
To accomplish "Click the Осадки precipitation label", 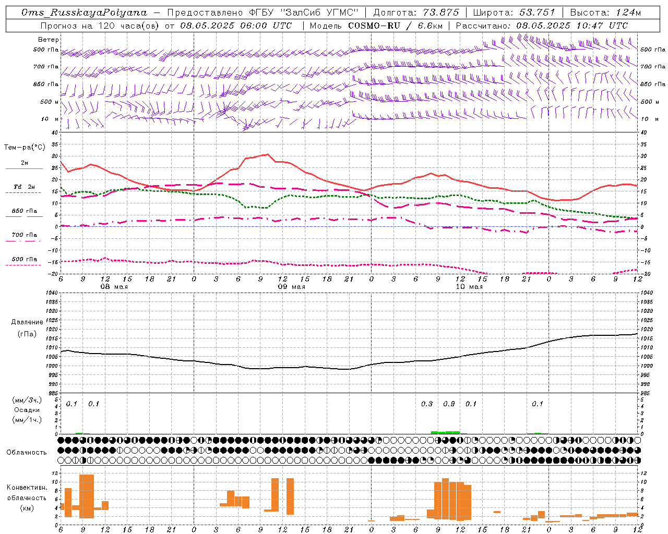I will click(x=27, y=410).
